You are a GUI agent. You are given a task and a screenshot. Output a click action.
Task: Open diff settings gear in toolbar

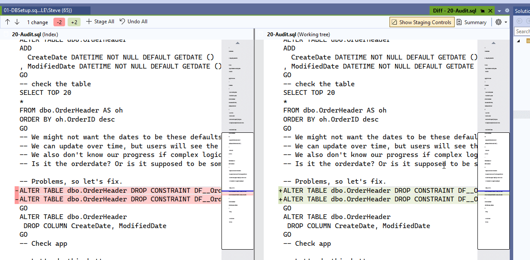(x=499, y=22)
